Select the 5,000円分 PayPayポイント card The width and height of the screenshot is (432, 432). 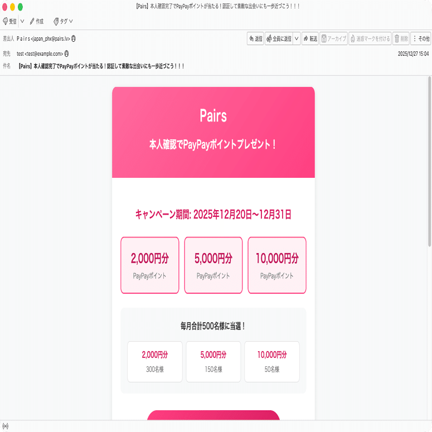(x=213, y=265)
